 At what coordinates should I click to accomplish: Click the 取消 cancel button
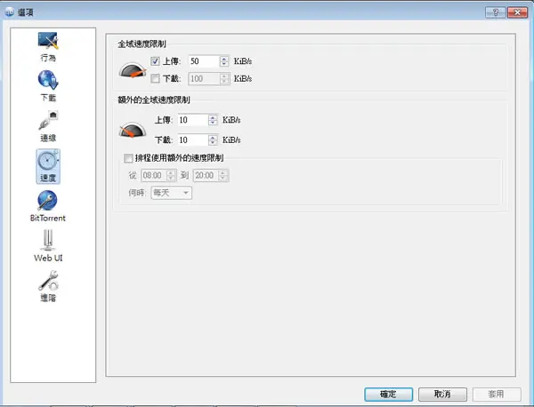pos(442,394)
